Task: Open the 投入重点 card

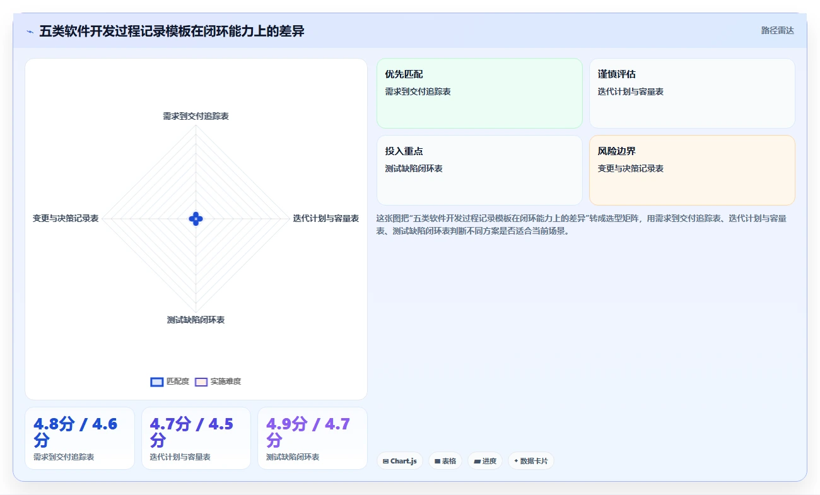Action: pos(479,170)
